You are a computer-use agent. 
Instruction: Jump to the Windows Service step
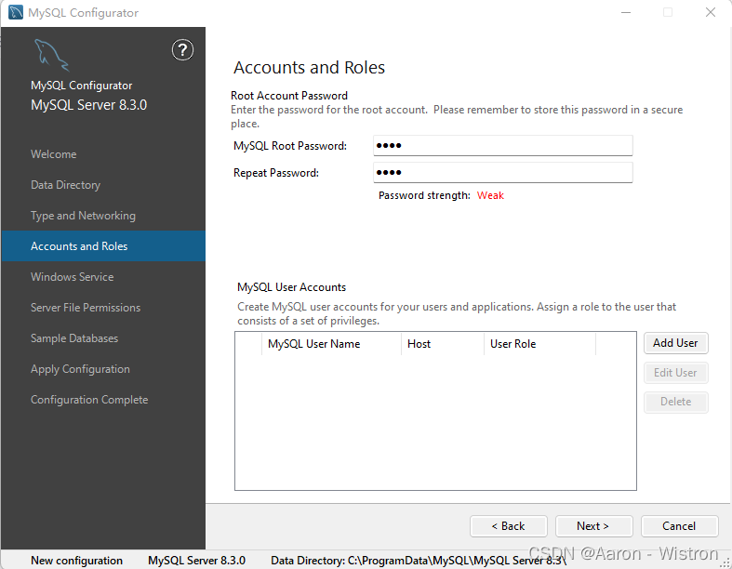click(73, 277)
